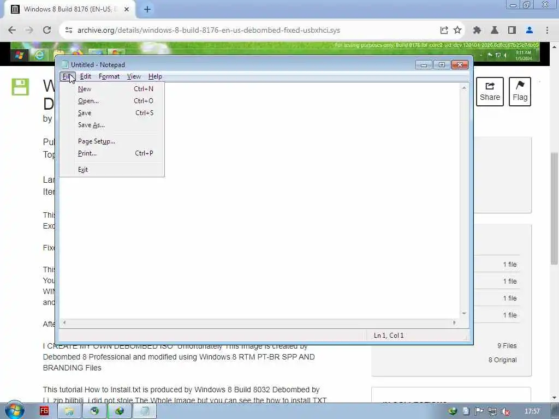
Task: Close the Notepad window
Action: [460, 64]
